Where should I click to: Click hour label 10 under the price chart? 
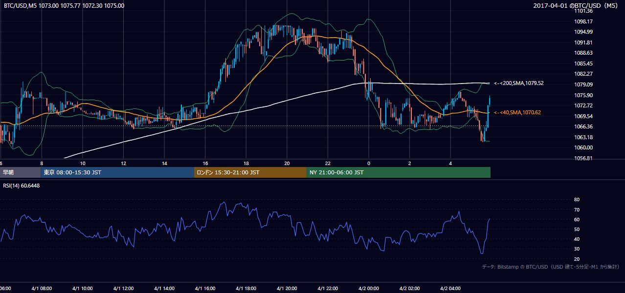tap(83, 164)
